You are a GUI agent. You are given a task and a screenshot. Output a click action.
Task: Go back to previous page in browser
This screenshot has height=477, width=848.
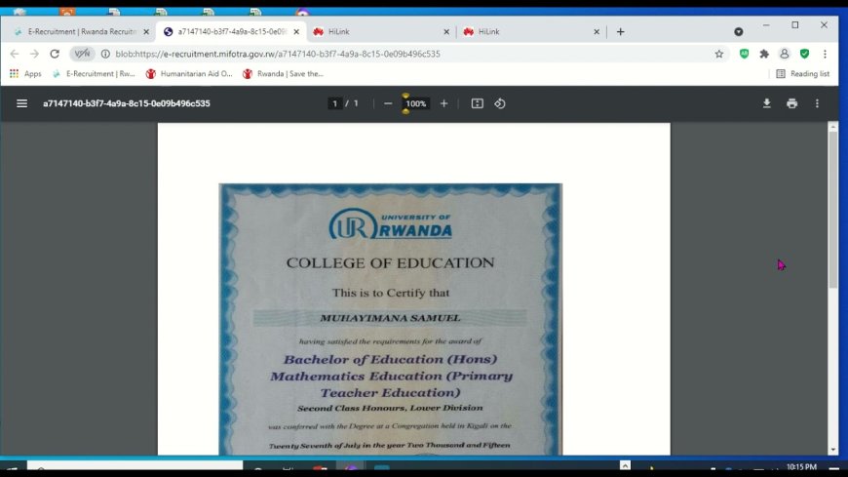click(15, 54)
